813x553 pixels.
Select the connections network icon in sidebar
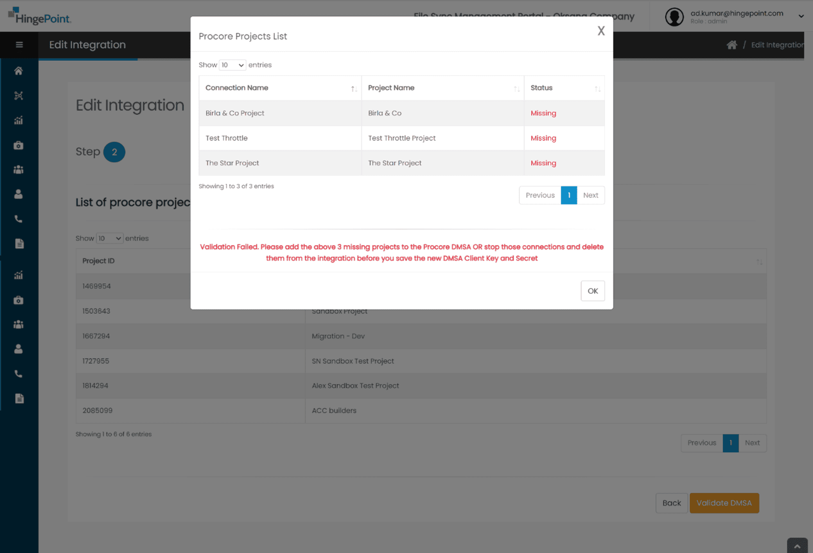coord(18,95)
